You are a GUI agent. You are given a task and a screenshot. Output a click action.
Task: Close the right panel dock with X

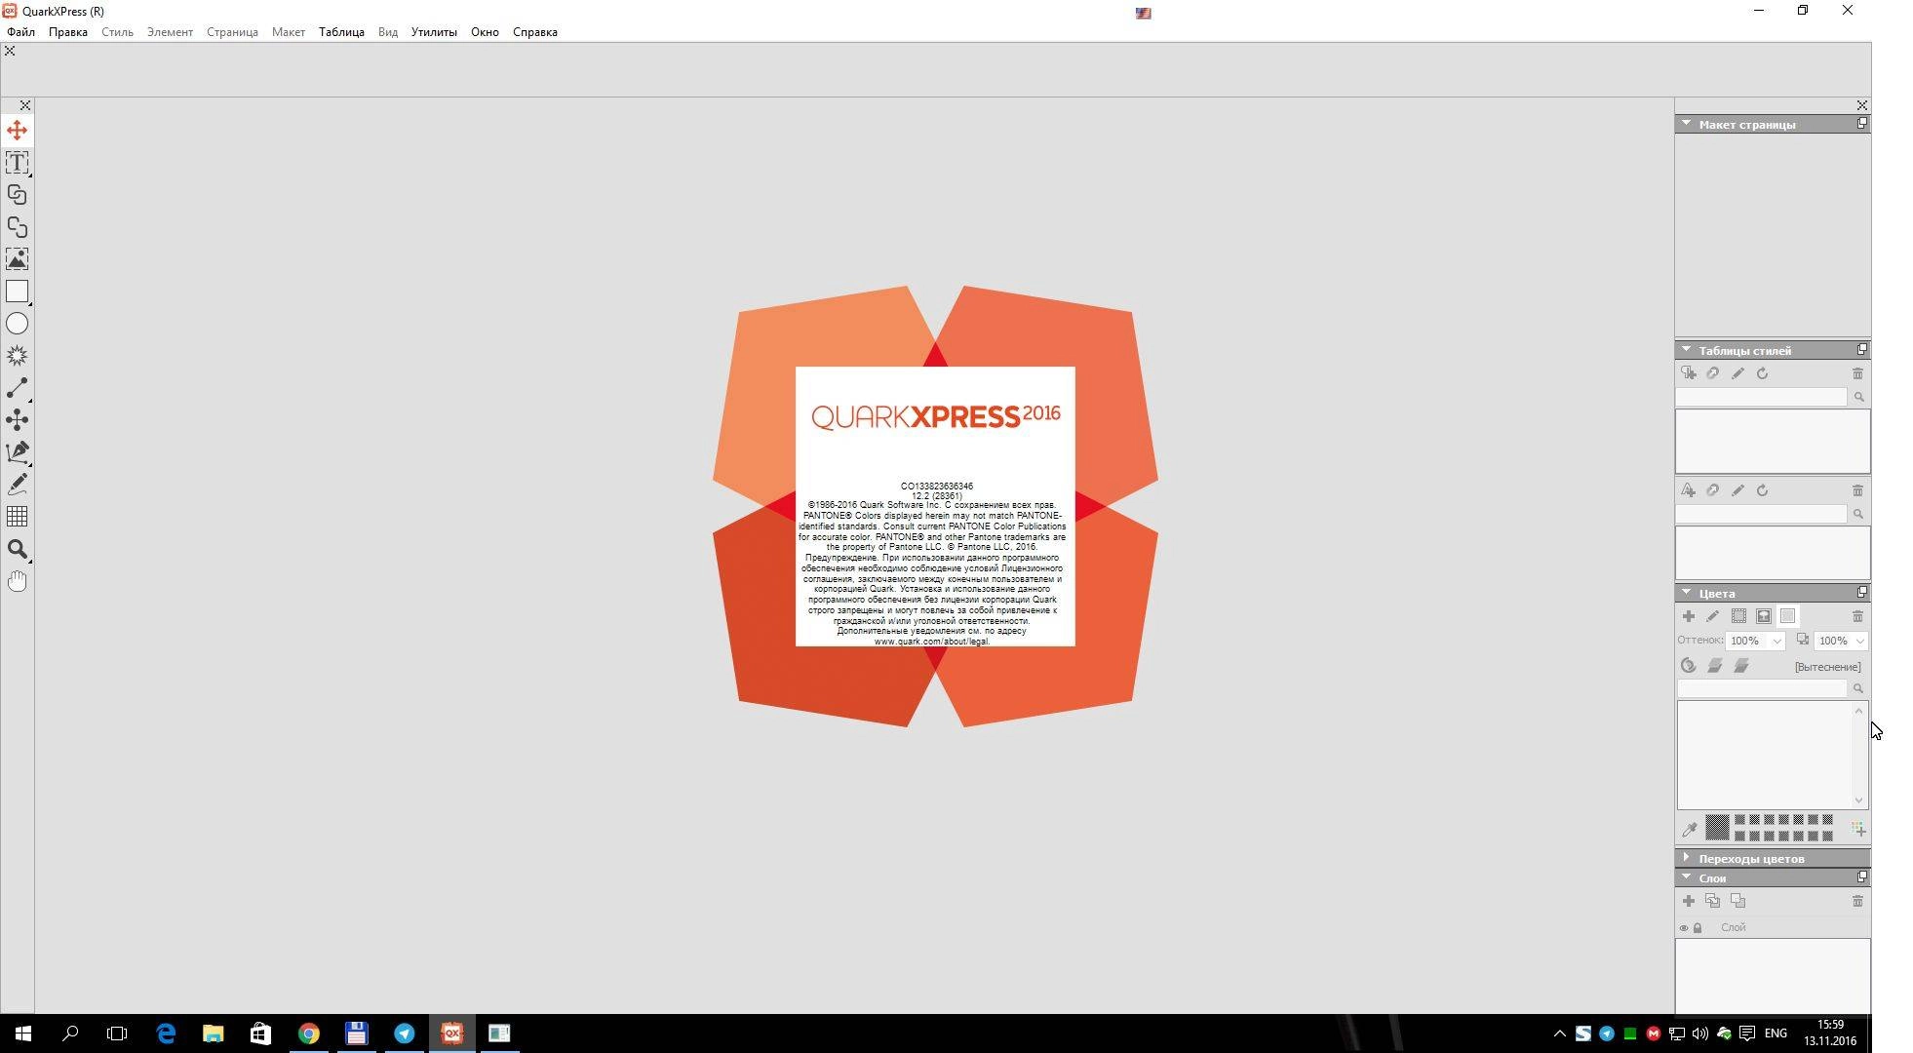click(1862, 105)
